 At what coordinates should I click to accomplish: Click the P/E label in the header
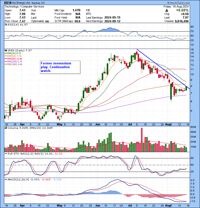[x=88, y=10]
